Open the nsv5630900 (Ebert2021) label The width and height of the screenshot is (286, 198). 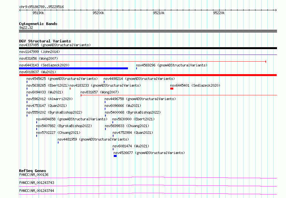(x=133, y=119)
